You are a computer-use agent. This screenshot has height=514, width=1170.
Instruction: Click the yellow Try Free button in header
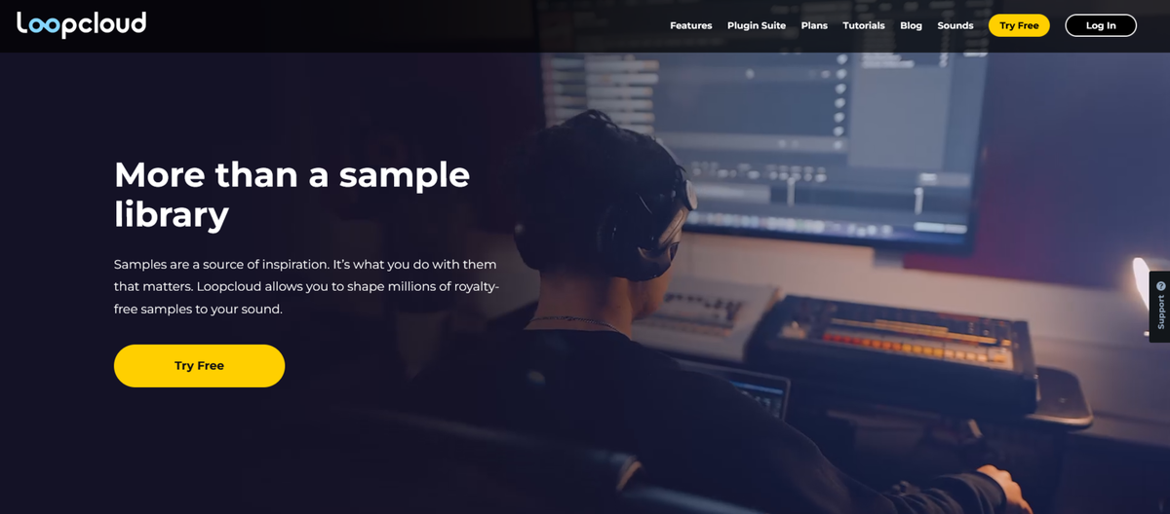[x=1019, y=25]
